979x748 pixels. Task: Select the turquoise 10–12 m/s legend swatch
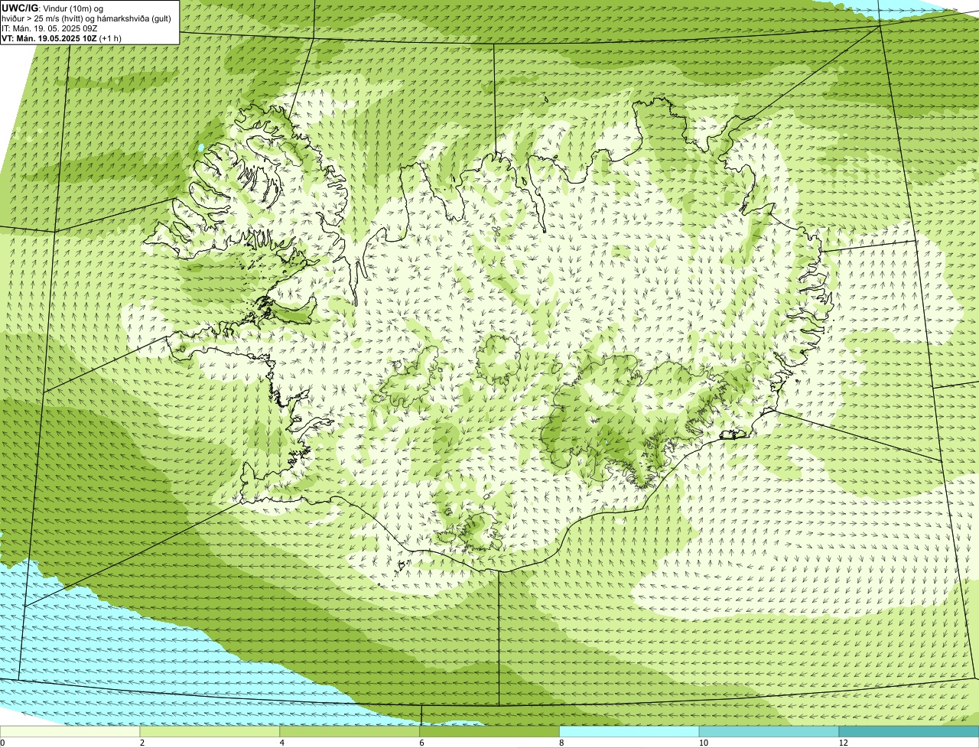point(769,731)
